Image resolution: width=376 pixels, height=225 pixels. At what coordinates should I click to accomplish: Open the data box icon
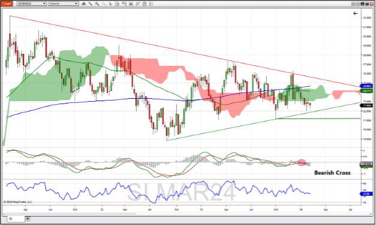pyautogui.click(x=145, y=4)
